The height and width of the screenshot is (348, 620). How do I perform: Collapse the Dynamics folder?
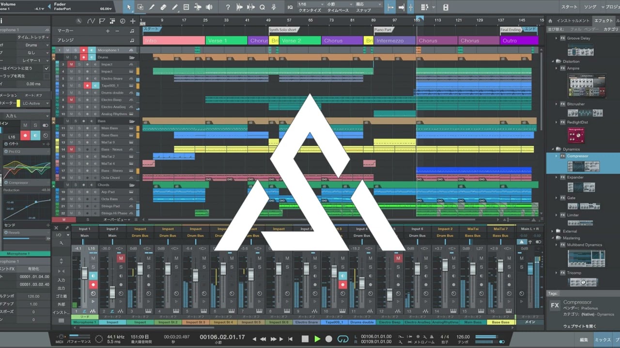tap(553, 149)
